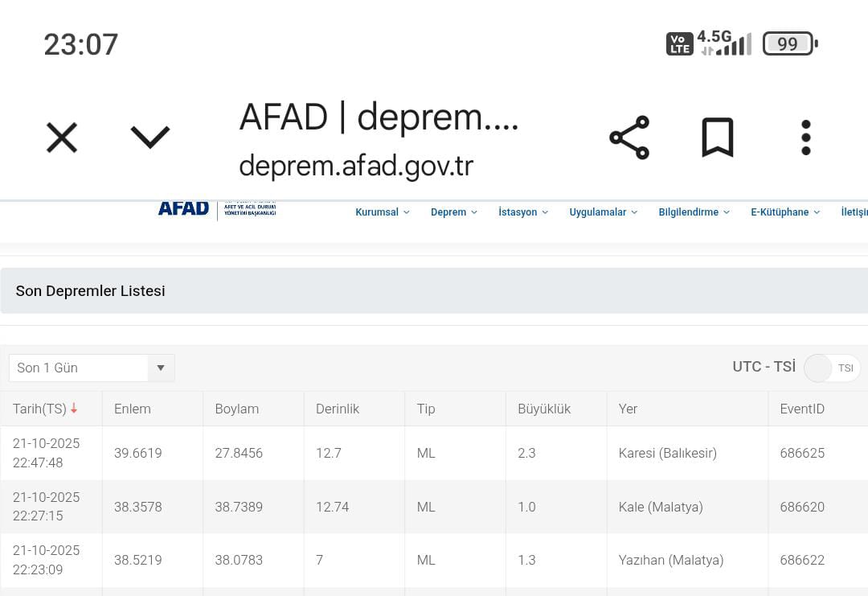Screen dimensions: 868x596
Task: Click EventID 686620 in Kale row
Action: pos(802,507)
